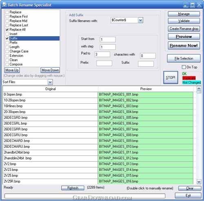Enable the Replace checkbox
The height and width of the screenshot is (201, 204).
tap(7, 12)
